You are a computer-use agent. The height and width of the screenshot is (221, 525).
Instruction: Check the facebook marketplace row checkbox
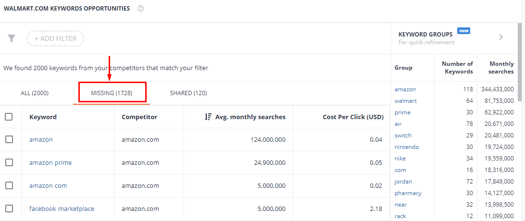(9, 209)
